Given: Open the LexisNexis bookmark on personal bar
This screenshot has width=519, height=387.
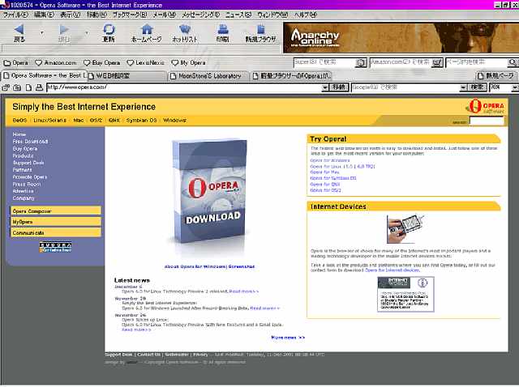Looking at the screenshot, I should pyautogui.click(x=146, y=62).
